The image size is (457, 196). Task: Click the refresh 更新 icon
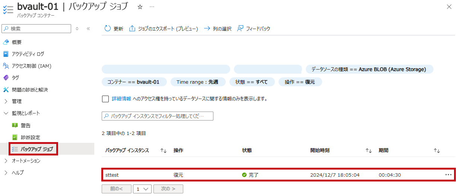pos(107,29)
